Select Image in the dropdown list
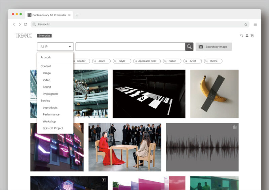This screenshot has width=269, height=190. click(x=47, y=73)
